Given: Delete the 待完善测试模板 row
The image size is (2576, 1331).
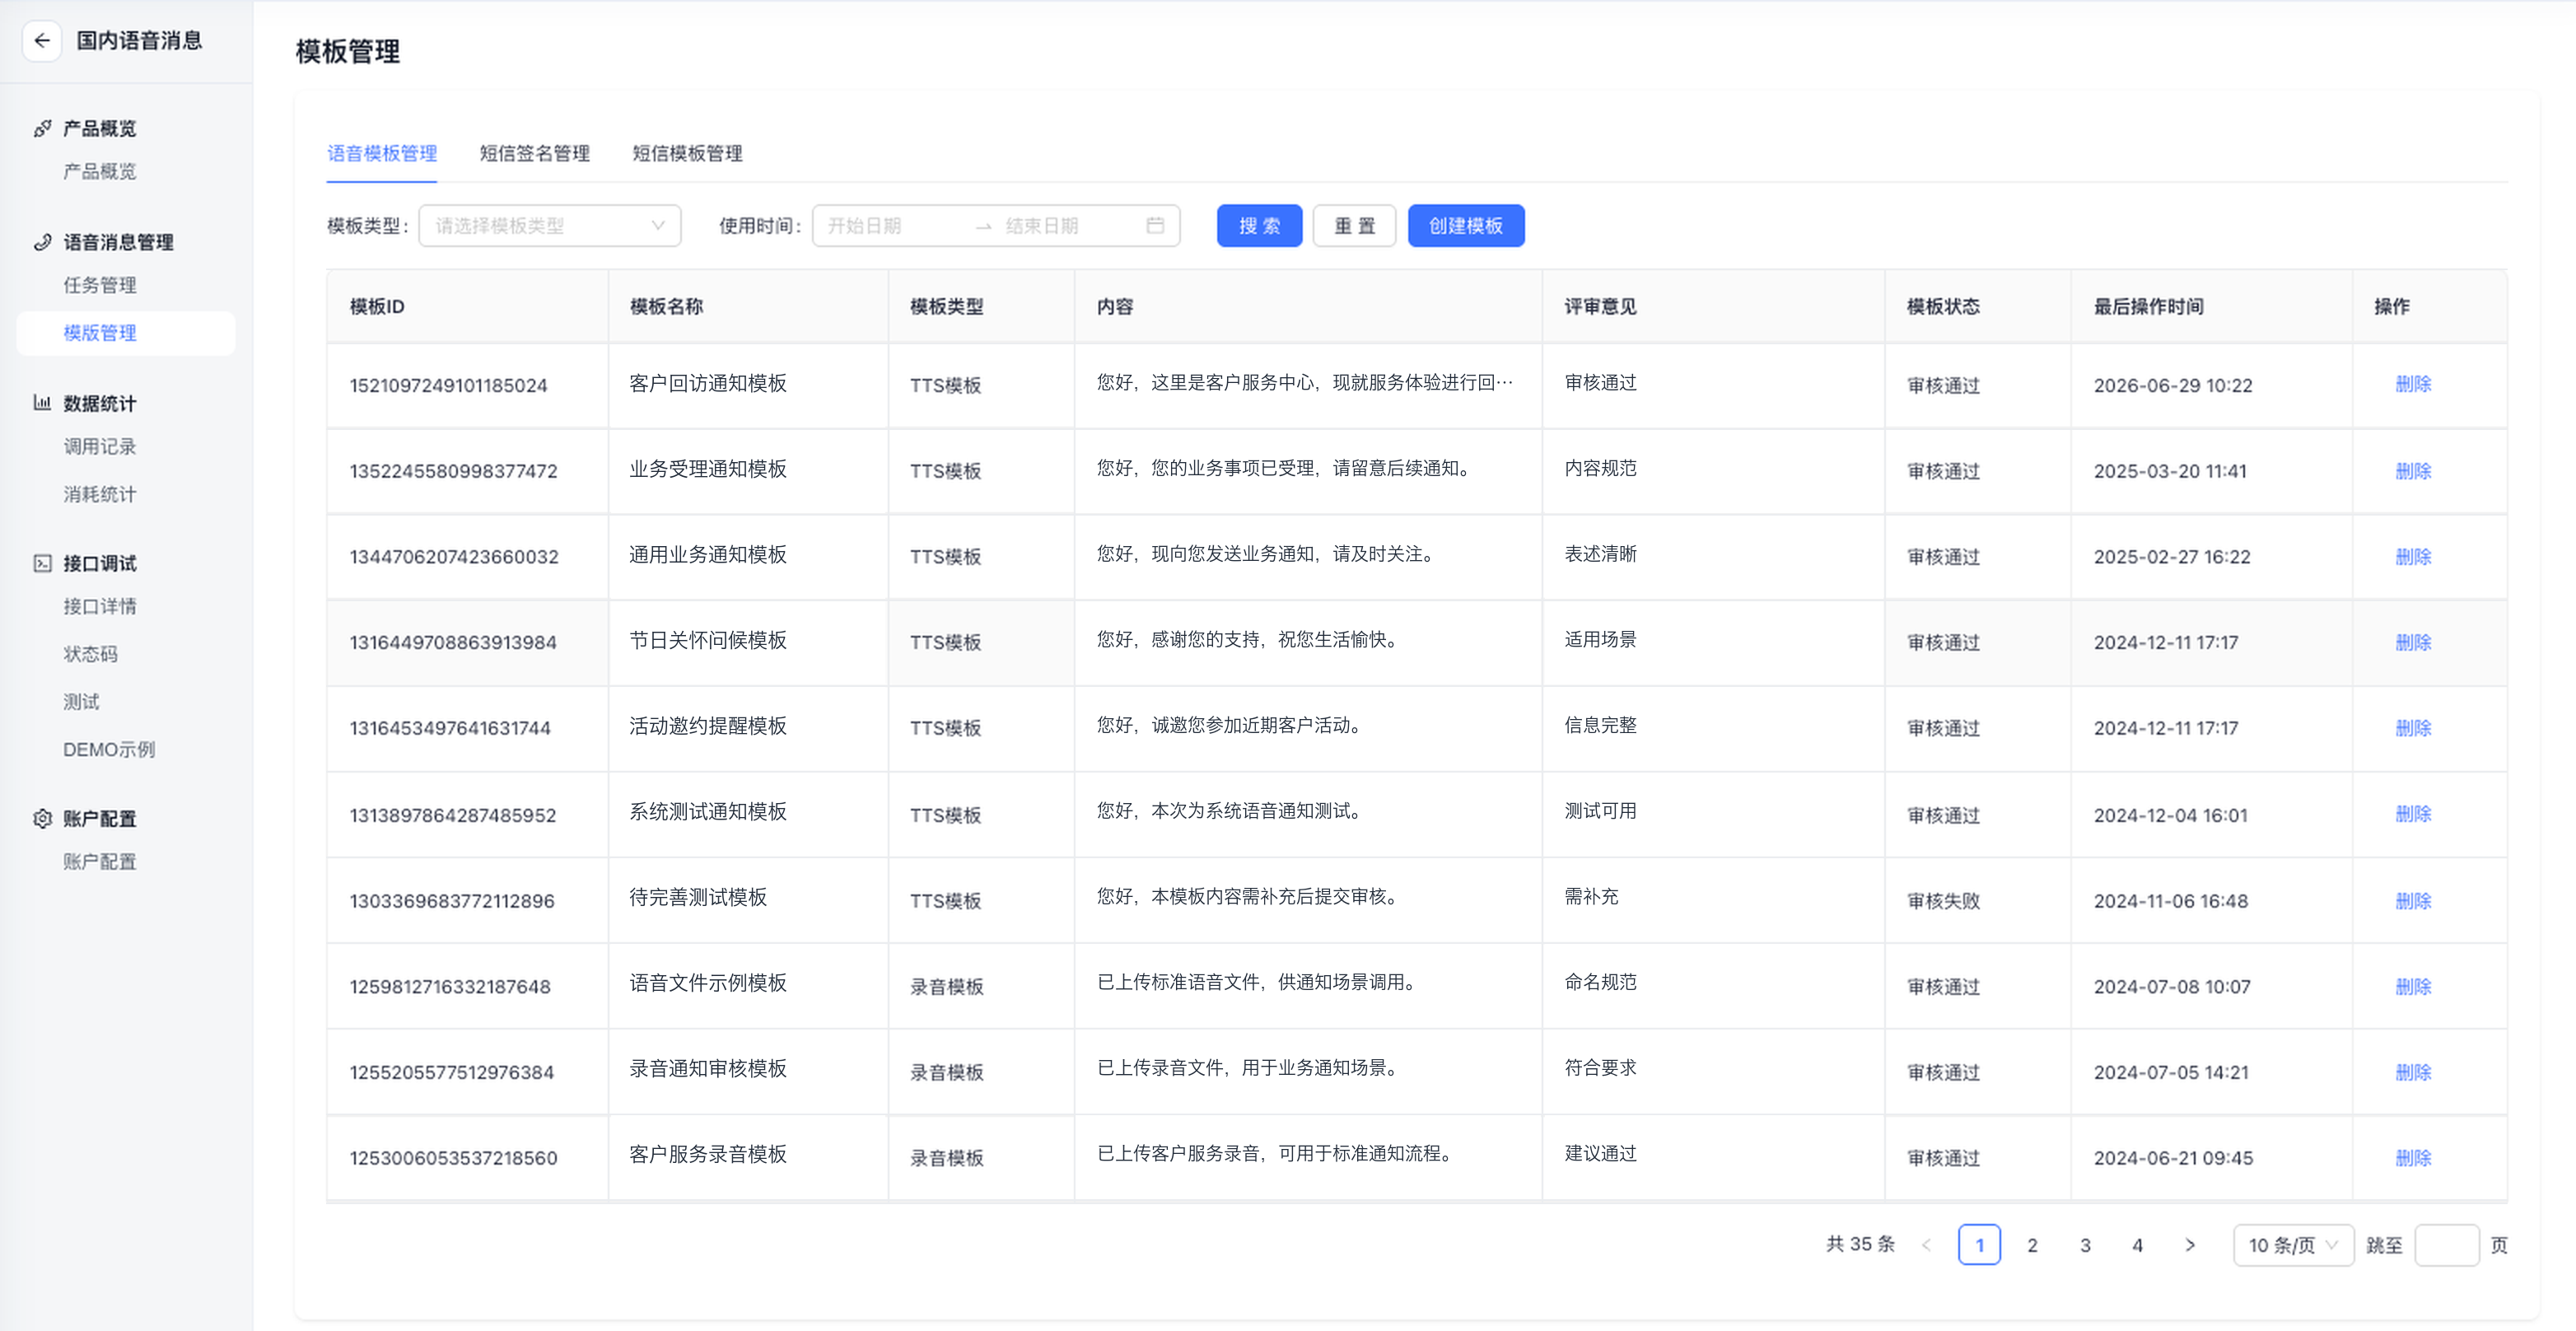Looking at the screenshot, I should (x=2412, y=900).
